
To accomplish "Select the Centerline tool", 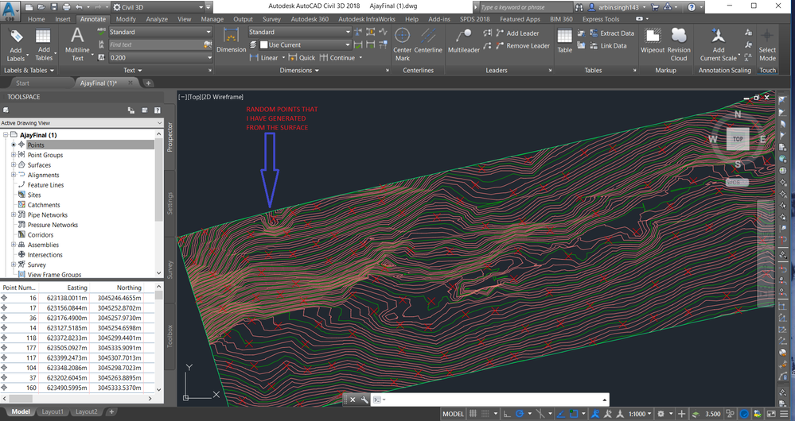I will tap(428, 41).
